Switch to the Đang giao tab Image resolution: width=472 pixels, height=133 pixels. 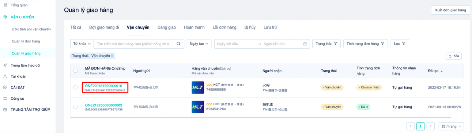167,27
